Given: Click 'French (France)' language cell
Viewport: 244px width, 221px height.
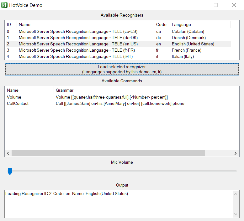Looking at the screenshot, I should [x=187, y=50].
